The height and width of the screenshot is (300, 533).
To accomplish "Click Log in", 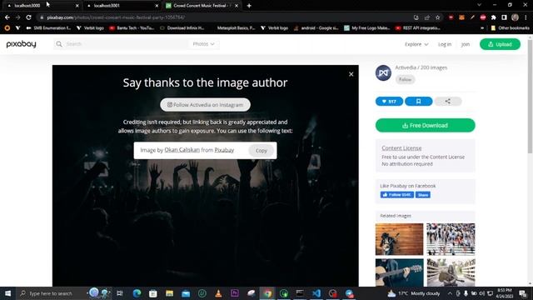I will [x=445, y=44].
